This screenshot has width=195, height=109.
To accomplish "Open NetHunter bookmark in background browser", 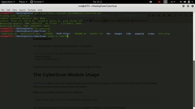I will pos(124,21).
